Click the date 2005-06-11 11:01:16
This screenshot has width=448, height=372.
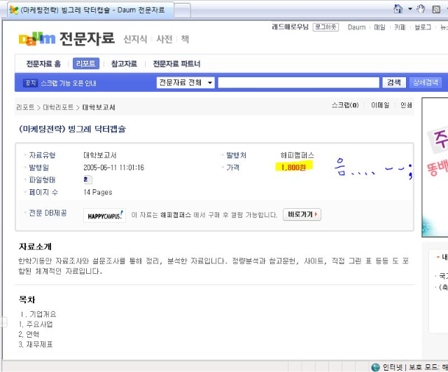click(113, 167)
